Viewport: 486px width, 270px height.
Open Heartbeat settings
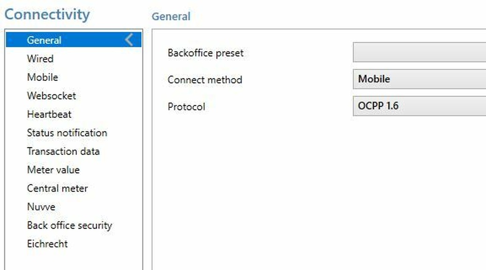click(49, 114)
